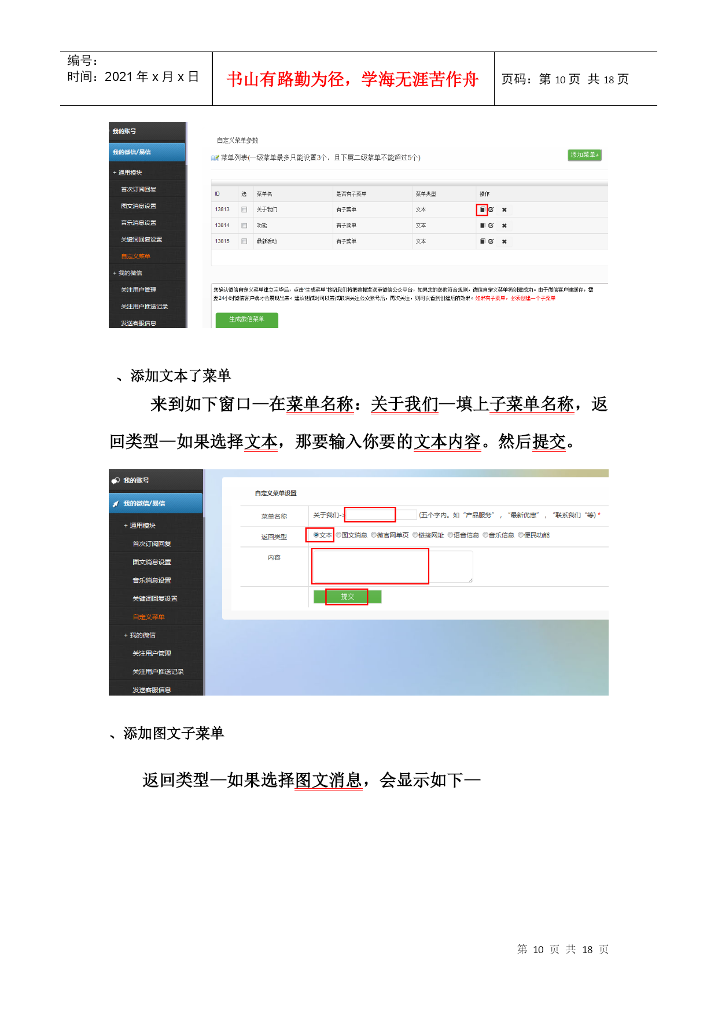Click the ID cell 13813
Image resolution: width=718 pixels, height=1015 pixels.
point(222,209)
